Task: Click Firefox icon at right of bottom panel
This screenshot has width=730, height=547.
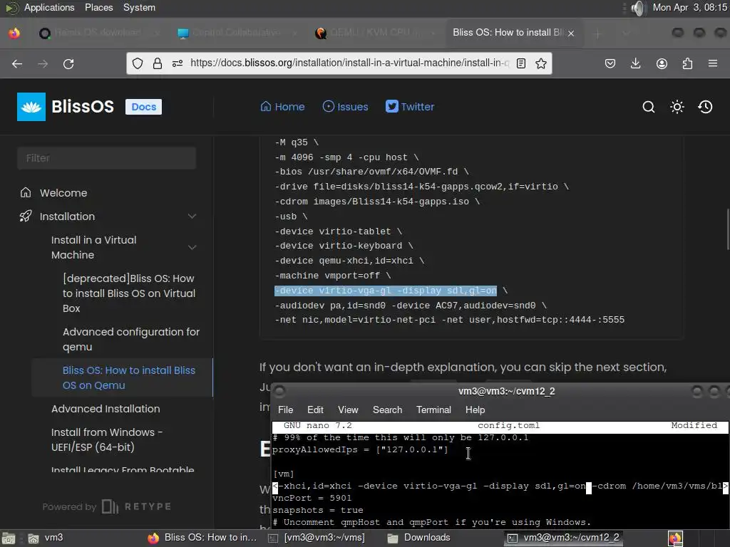Action: tap(675, 538)
